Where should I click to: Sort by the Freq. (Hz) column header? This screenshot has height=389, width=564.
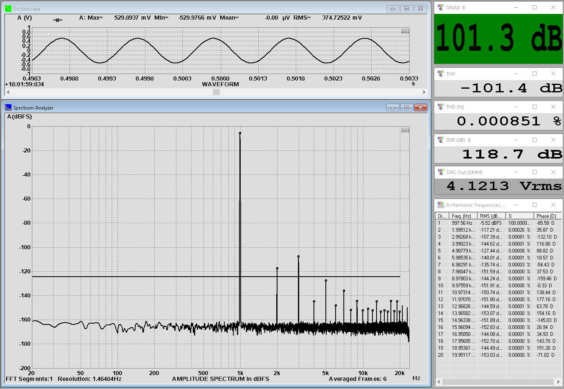(x=463, y=216)
